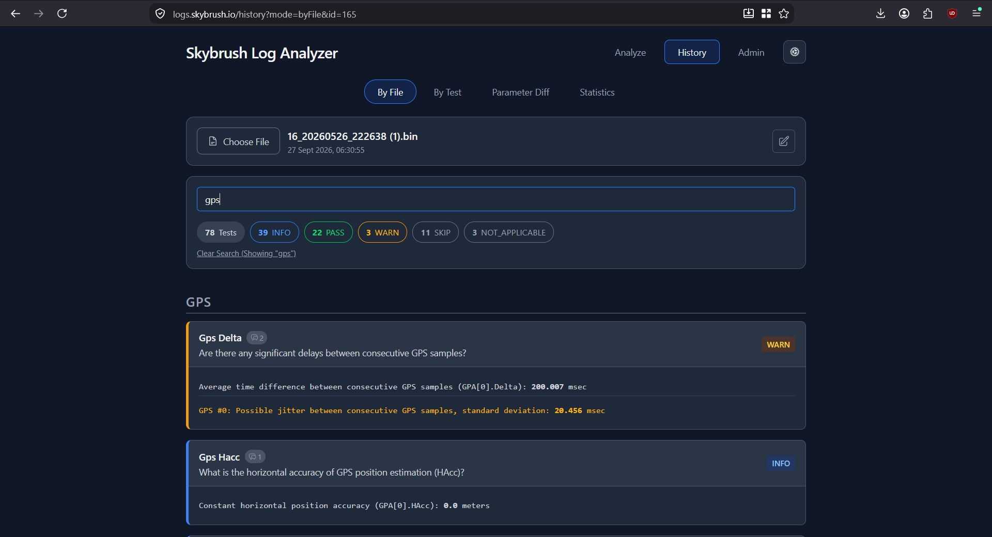Image resolution: width=992 pixels, height=537 pixels.
Task: Reload the current page
Action: pos(62,14)
